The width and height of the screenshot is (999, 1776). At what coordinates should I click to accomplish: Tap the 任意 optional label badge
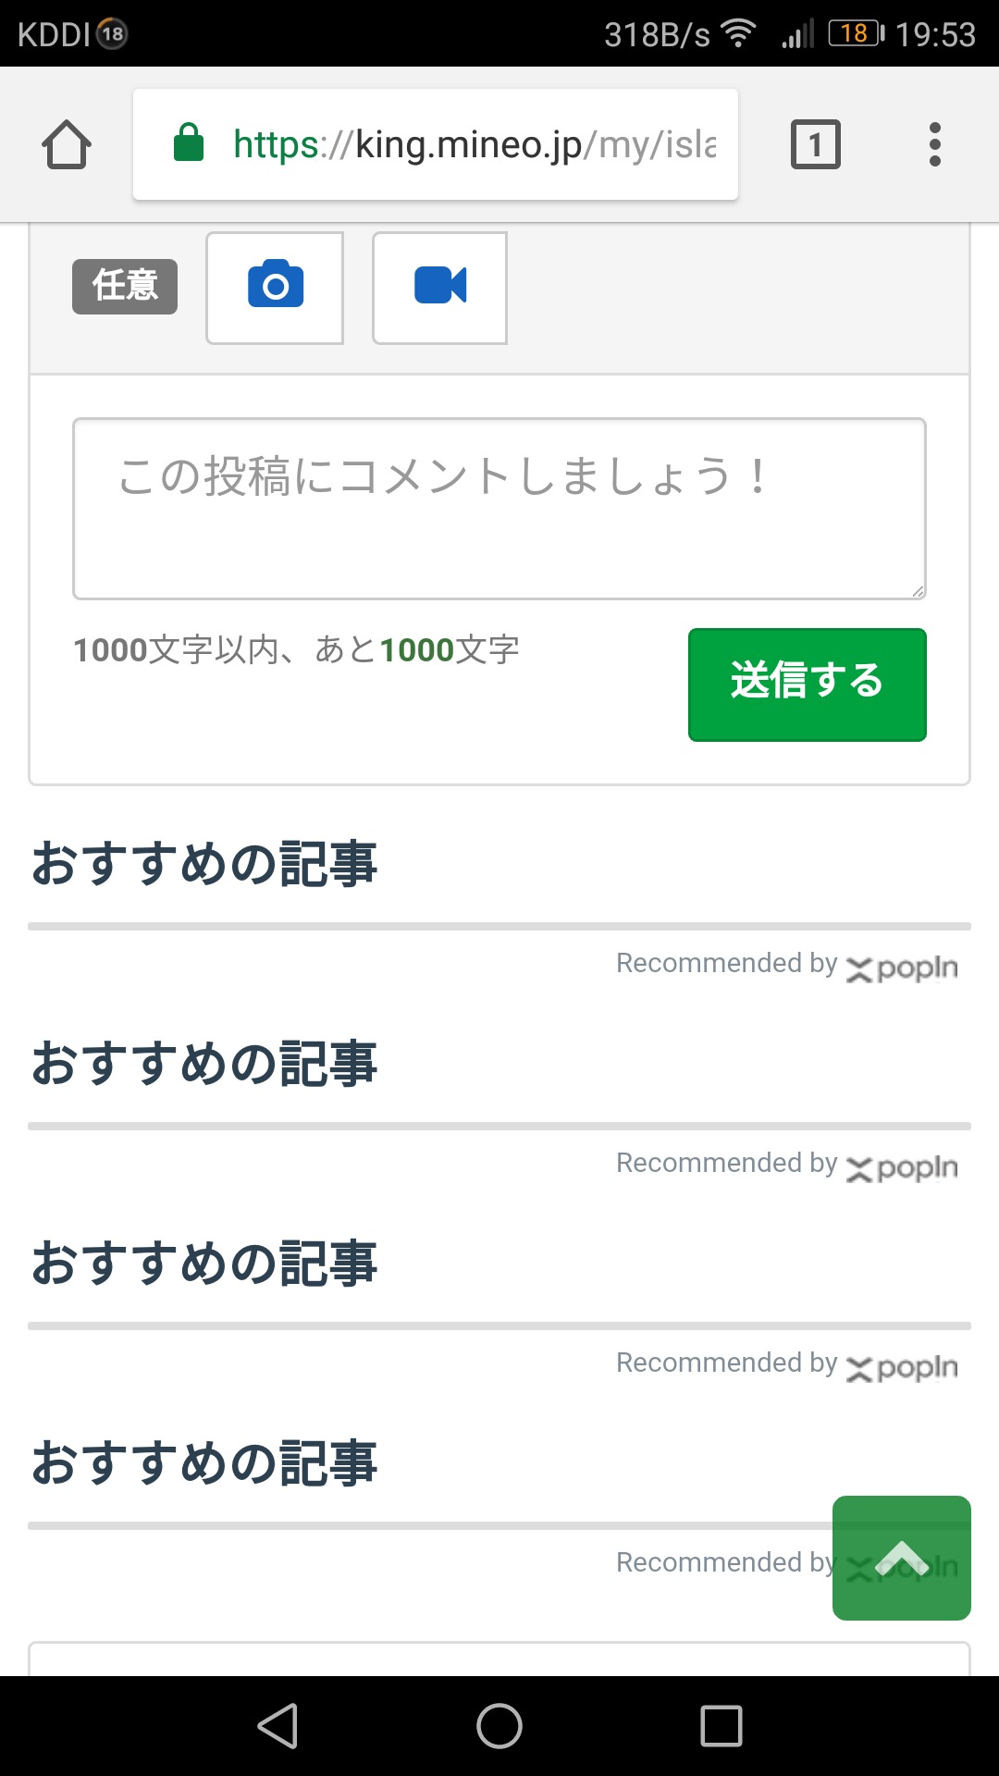[x=125, y=286]
